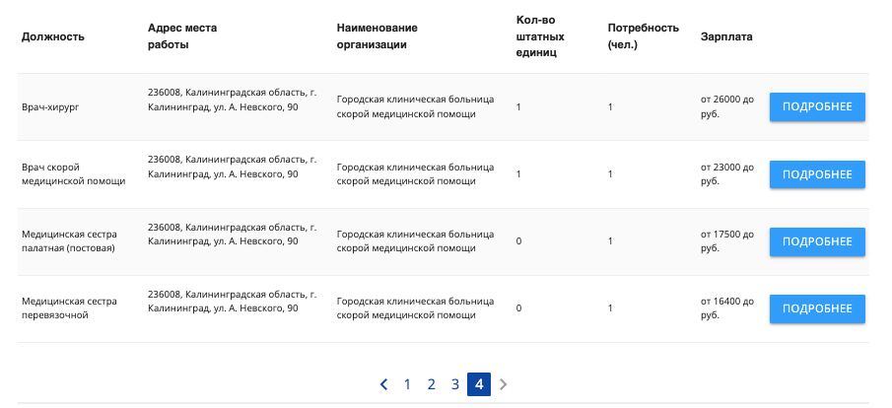The width and height of the screenshot is (892, 408).
Task: Show details for Врач скорой медицинской помощи
Action: pos(816,174)
